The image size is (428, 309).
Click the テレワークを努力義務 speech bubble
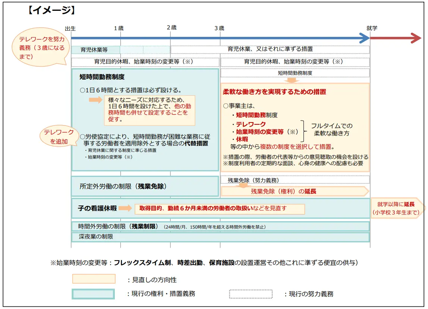[x=40, y=47]
